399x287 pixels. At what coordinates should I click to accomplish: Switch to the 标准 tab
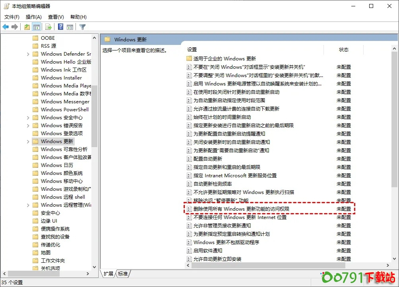tap(123, 273)
